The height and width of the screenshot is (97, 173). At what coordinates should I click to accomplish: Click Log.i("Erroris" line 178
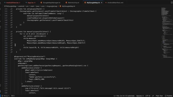[x=48, y=88]
